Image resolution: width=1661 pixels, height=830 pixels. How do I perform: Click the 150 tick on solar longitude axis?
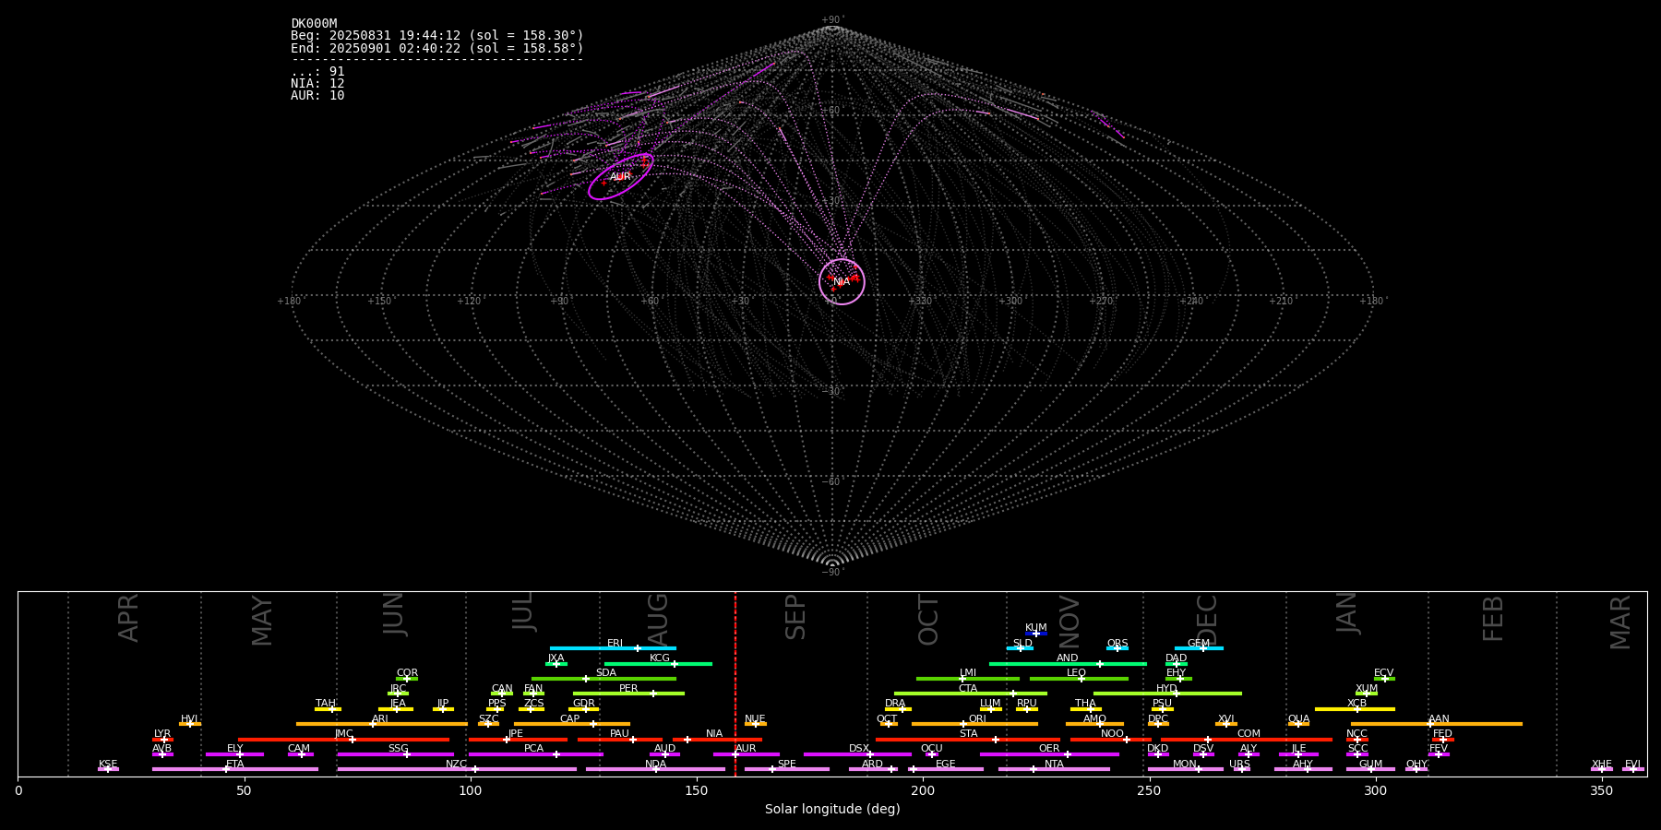(x=697, y=791)
